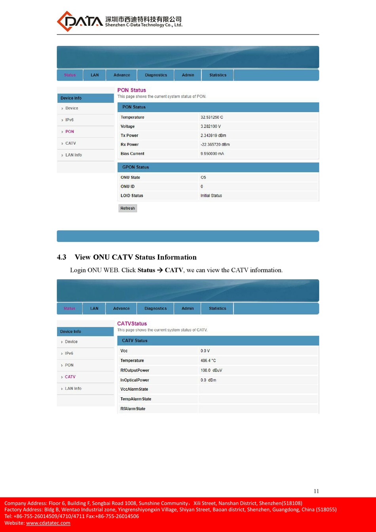Switch to Admin tab in PON Status screenshot

coord(188,75)
